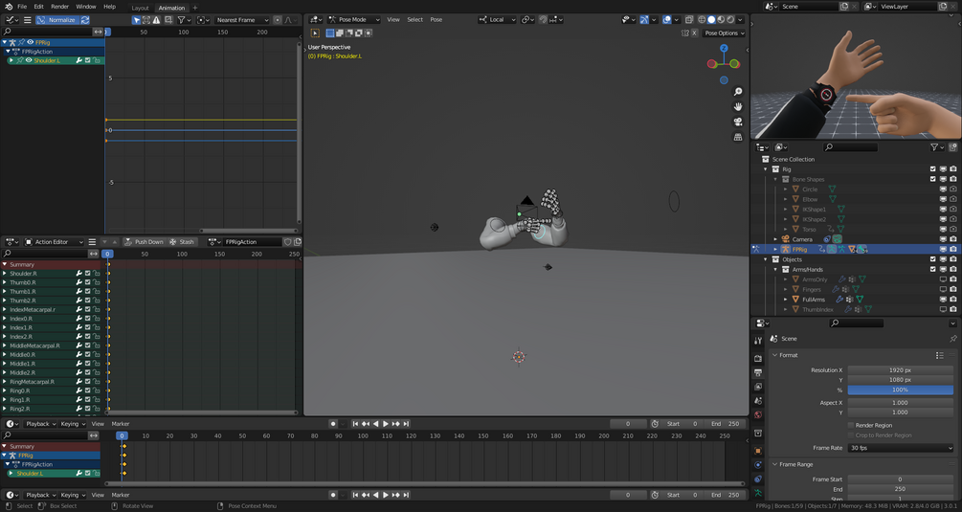Open the Tool properties tab (wrench and screwdriver)

(758, 341)
